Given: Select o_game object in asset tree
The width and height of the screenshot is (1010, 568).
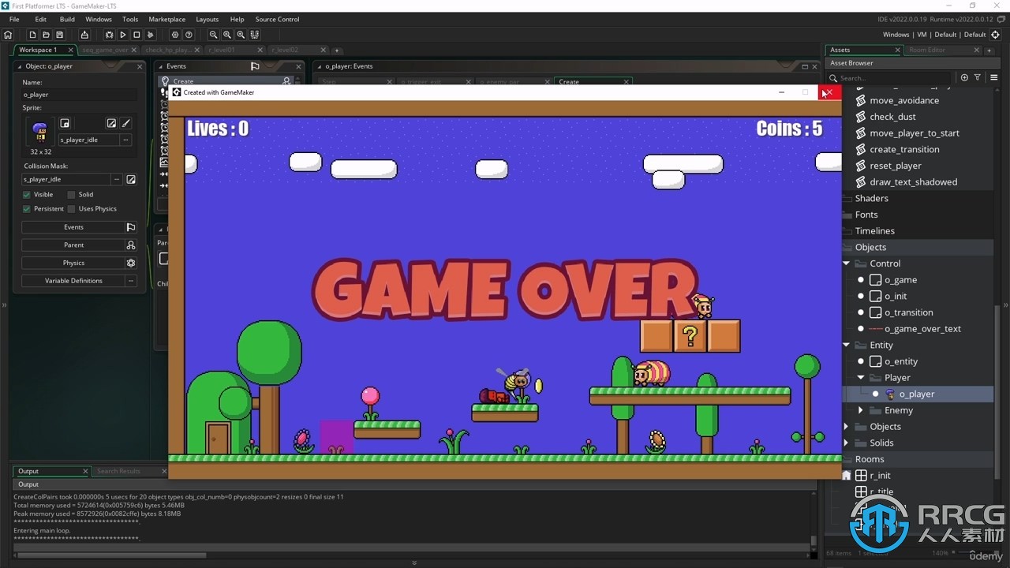Looking at the screenshot, I should pyautogui.click(x=900, y=280).
